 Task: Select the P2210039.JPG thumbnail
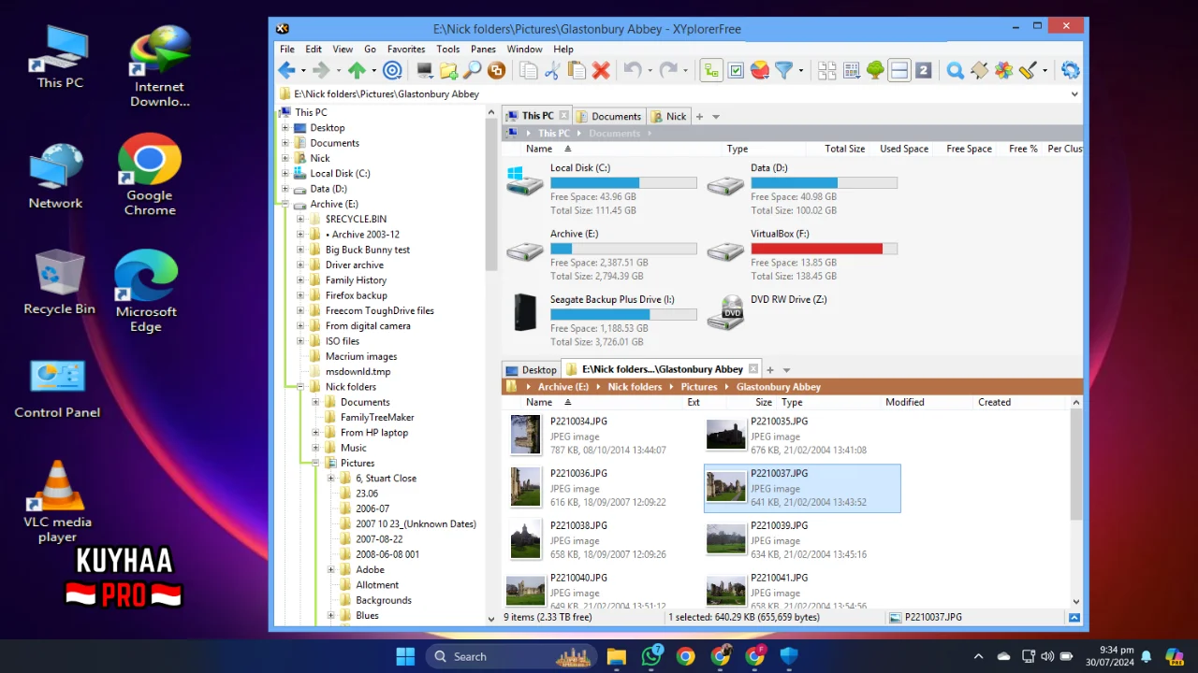coord(725,539)
